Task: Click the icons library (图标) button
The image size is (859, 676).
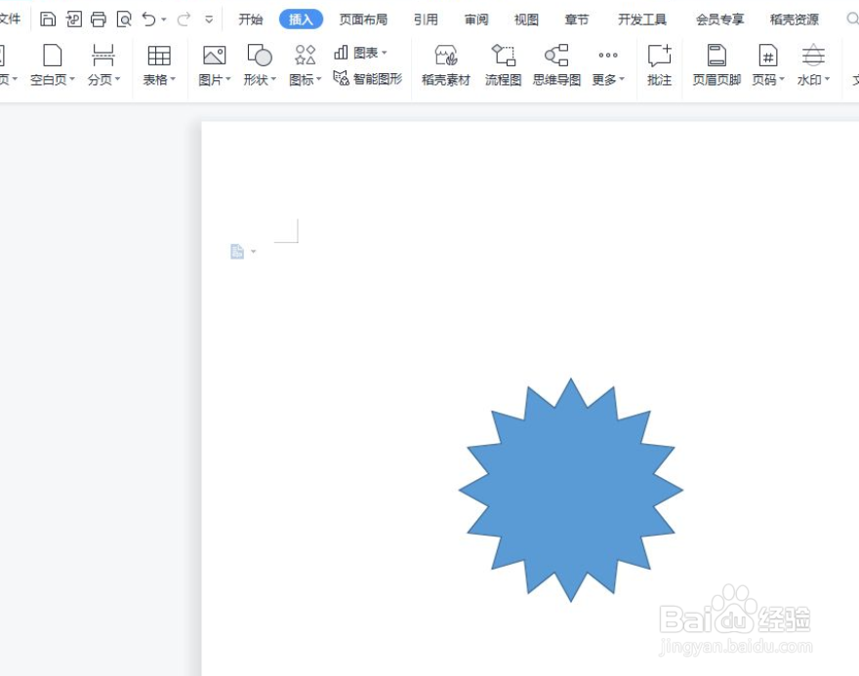Action: click(306, 56)
